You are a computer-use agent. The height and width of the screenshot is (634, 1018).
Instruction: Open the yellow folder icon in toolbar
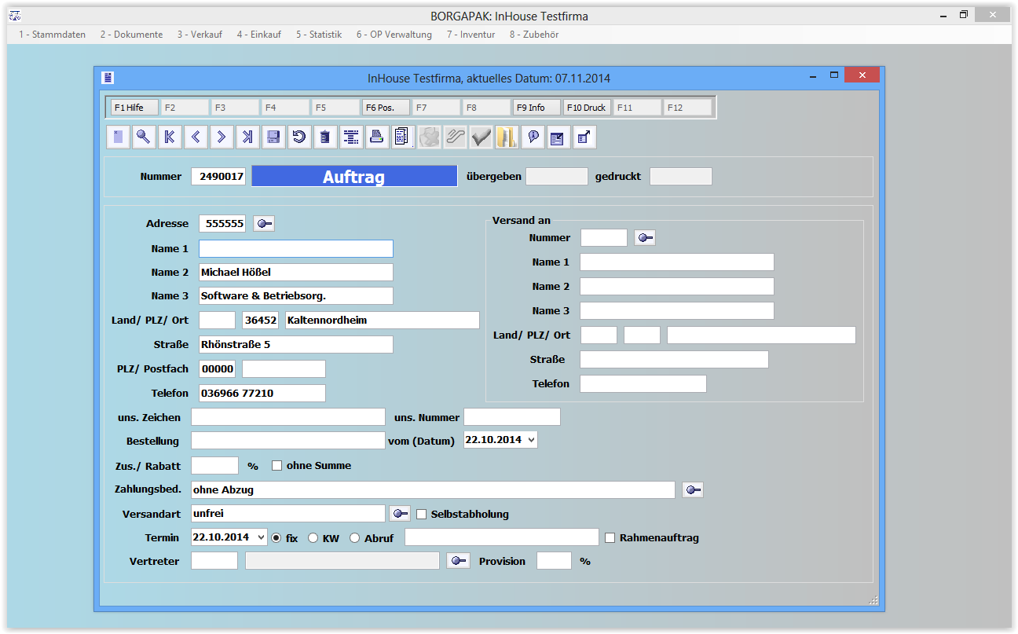coord(507,137)
